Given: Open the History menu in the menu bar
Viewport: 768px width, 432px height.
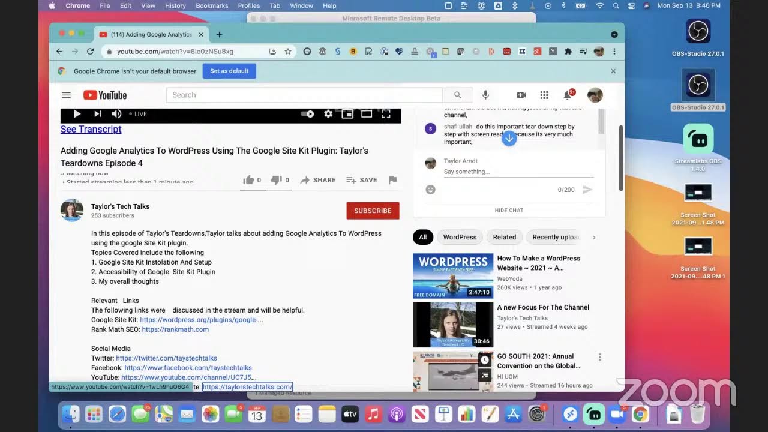Looking at the screenshot, I should coord(175,5).
